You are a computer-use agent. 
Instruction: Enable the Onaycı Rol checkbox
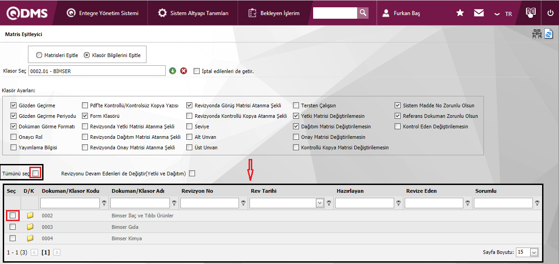[x=13, y=137]
